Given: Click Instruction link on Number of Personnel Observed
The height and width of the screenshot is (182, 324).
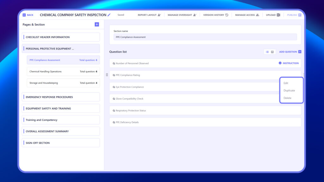Looking at the screenshot, I should (289, 63).
